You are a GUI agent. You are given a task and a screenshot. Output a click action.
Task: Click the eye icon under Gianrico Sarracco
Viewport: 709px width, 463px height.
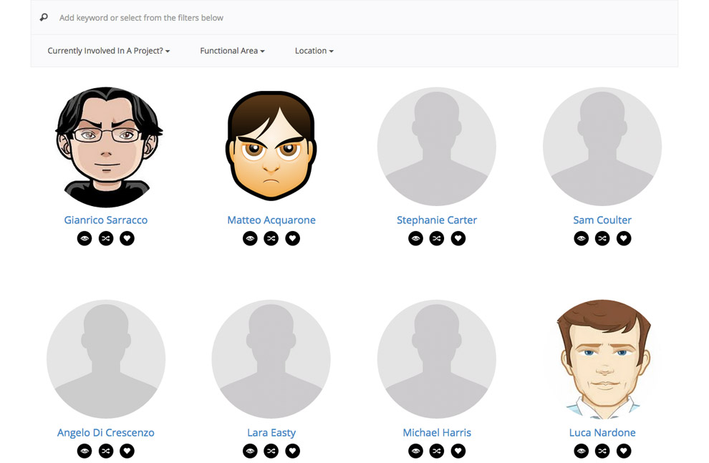(85, 238)
